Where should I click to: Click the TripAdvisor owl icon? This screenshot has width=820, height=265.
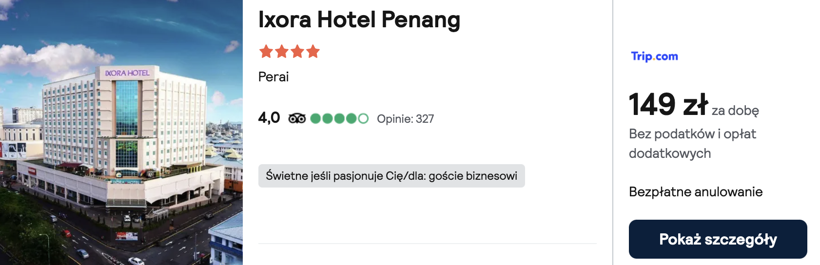click(297, 118)
